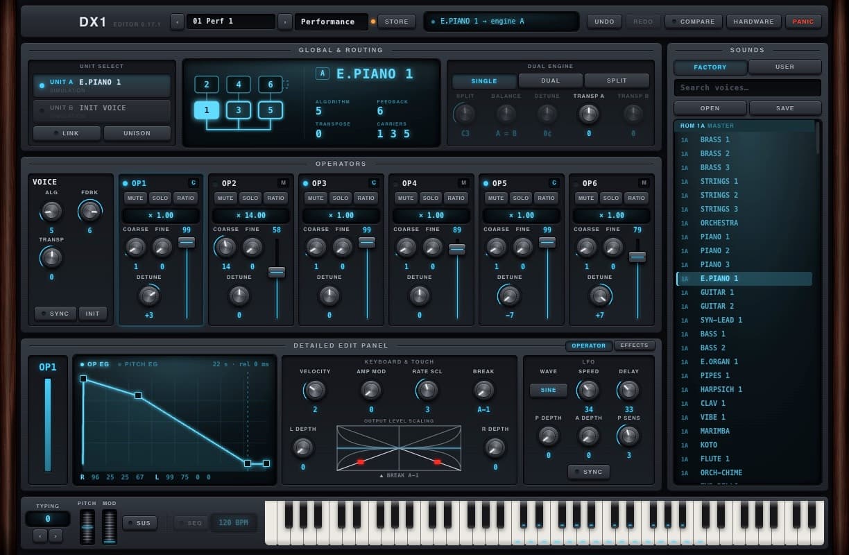Select Unit B INIT VOICE
Screen dimensions: 849x555
click(x=102, y=111)
